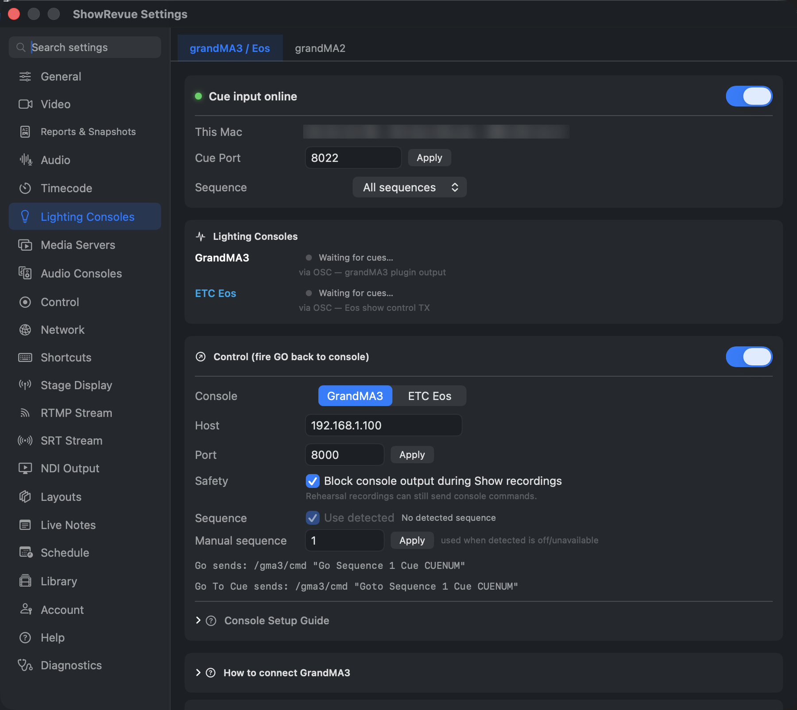The width and height of the screenshot is (797, 710).
Task: Click the Timecode clock icon
Action: coord(25,188)
